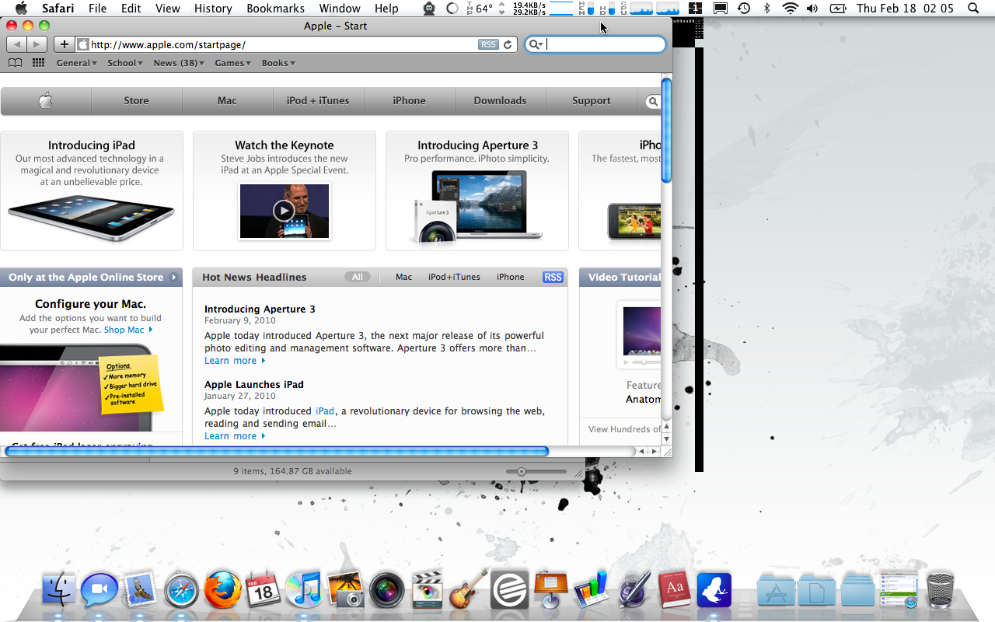This screenshot has height=622, width=995.
Task: Open the History menu
Action: click(213, 9)
